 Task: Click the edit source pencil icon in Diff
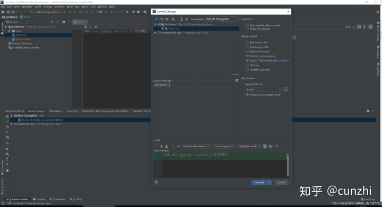pyautogui.click(x=167, y=146)
